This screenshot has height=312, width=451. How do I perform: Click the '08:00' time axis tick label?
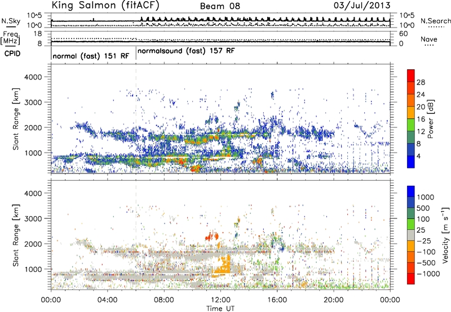coord(164,300)
